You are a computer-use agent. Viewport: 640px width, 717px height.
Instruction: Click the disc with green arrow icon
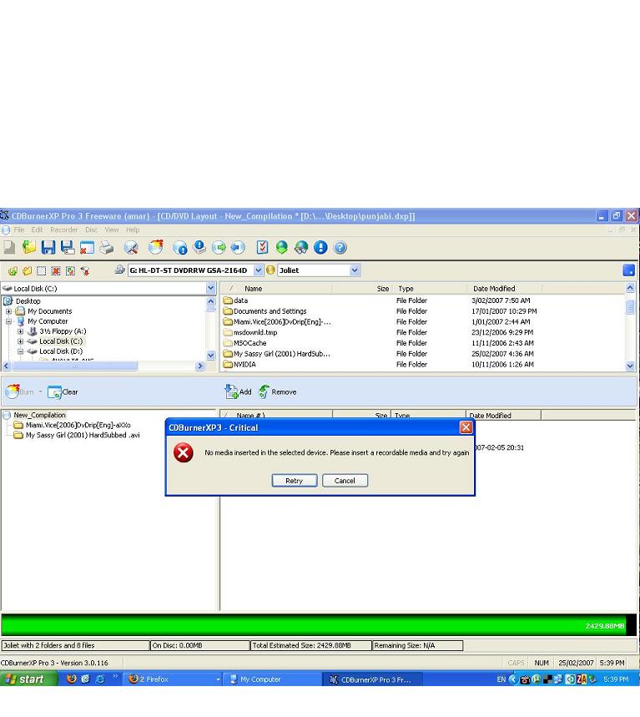point(219,247)
